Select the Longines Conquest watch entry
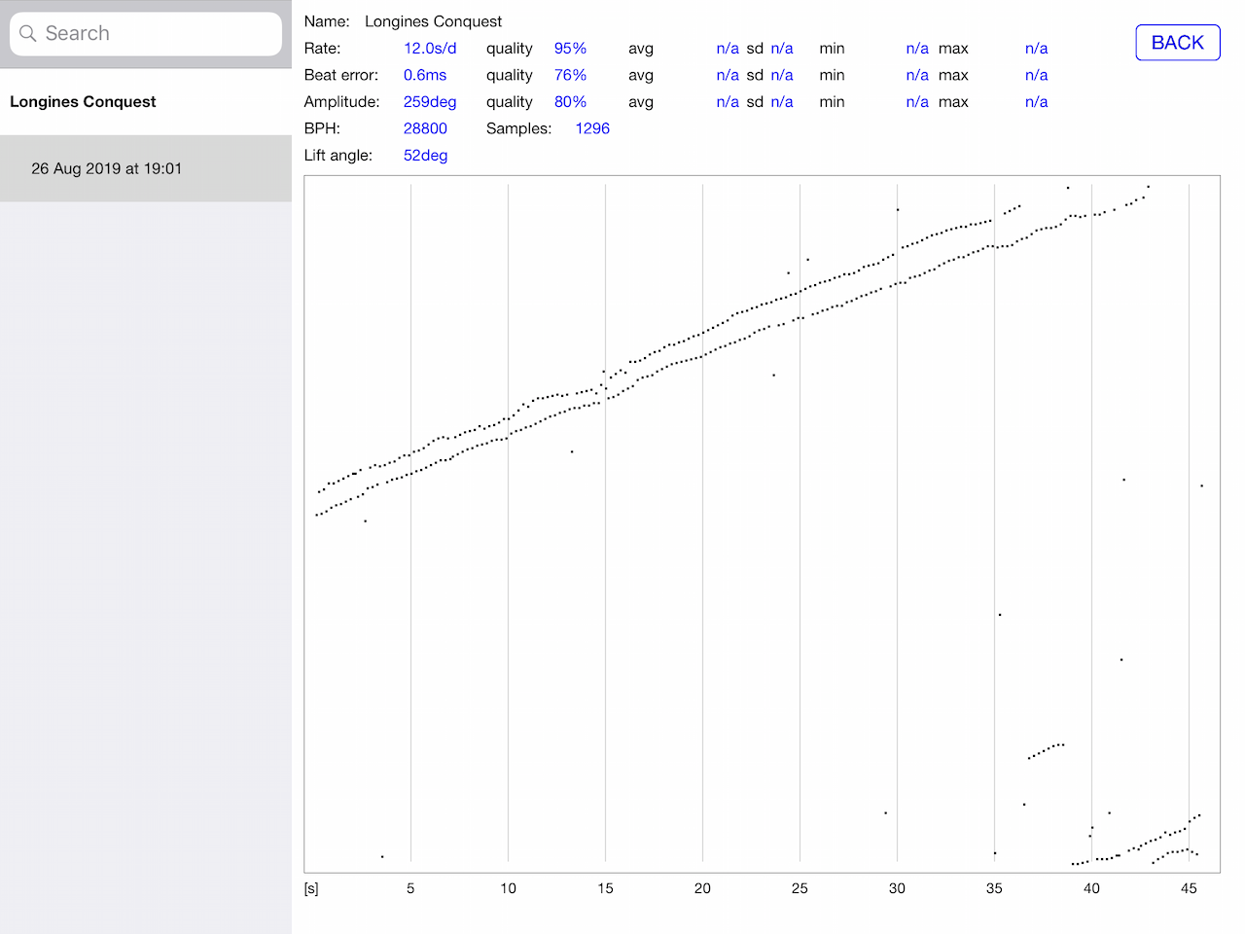The height and width of the screenshot is (934, 1245). click(x=83, y=102)
